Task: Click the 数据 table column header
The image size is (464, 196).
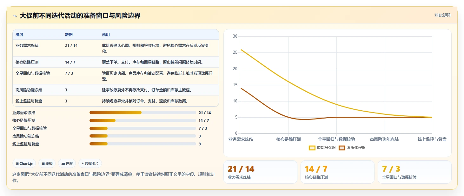Action: 69,35
